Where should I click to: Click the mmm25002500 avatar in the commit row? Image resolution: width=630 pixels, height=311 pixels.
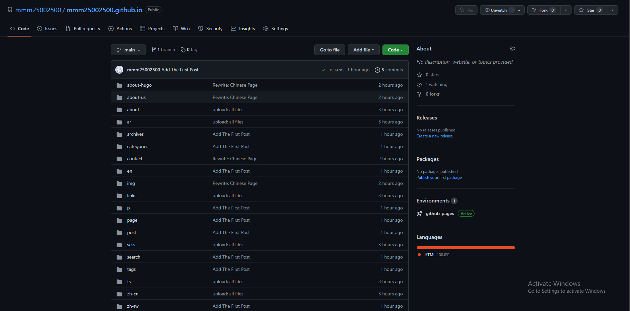pyautogui.click(x=119, y=70)
